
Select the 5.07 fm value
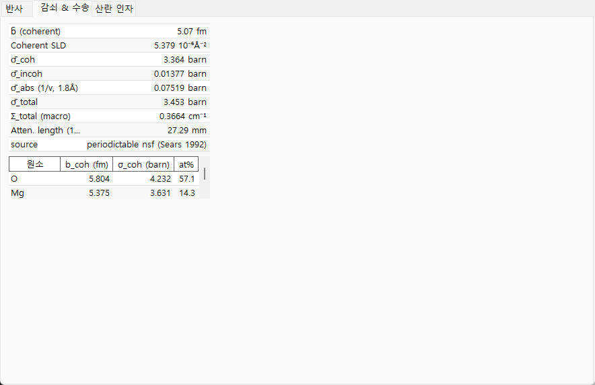click(192, 31)
